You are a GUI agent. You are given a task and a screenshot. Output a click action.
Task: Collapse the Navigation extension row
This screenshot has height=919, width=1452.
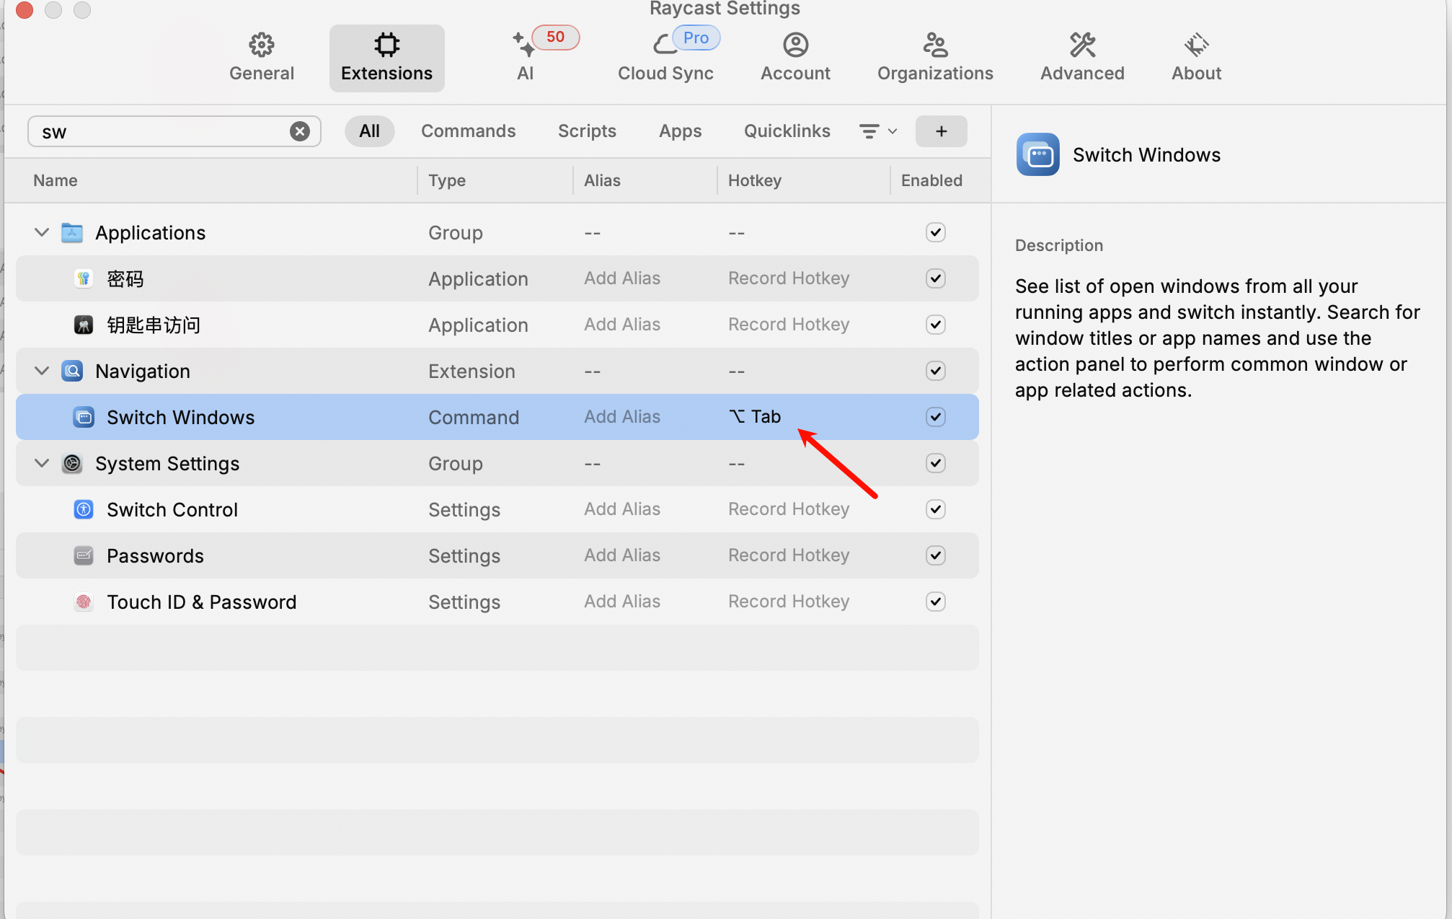pos(42,371)
